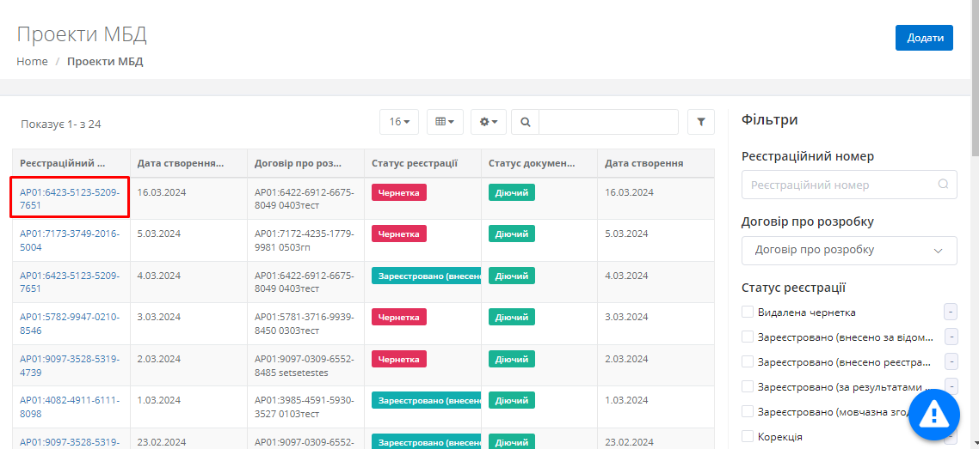Screen dimensions: 979x449
Task: Focus the table search input field
Action: pos(608,122)
